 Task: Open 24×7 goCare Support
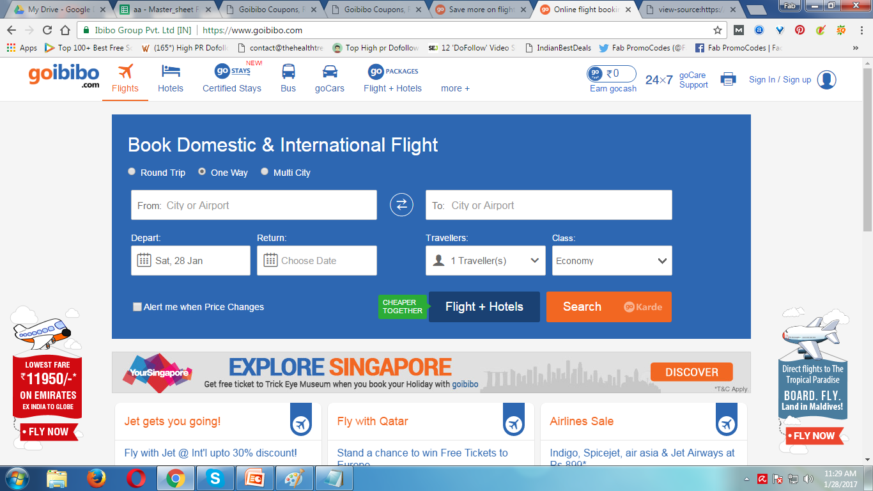click(x=676, y=80)
